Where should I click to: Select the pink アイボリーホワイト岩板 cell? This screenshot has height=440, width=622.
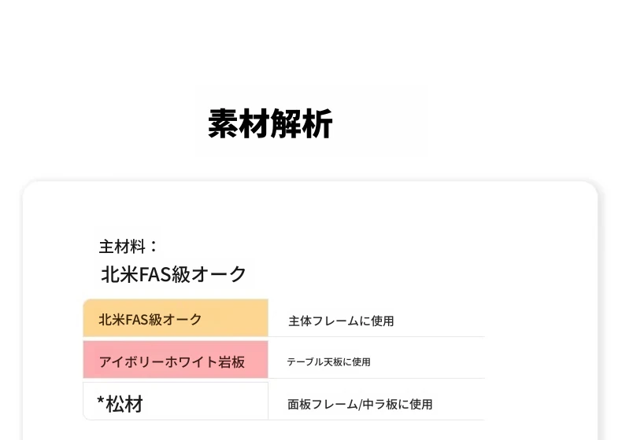[x=176, y=360]
